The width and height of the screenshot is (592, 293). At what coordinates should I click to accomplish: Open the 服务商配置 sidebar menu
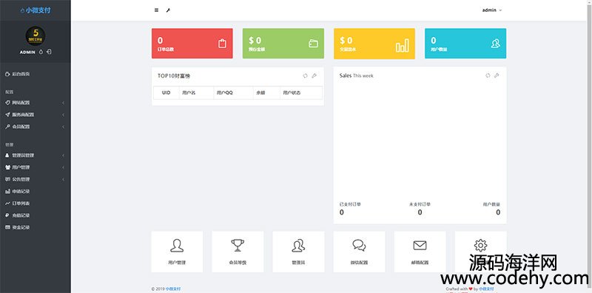click(35, 115)
